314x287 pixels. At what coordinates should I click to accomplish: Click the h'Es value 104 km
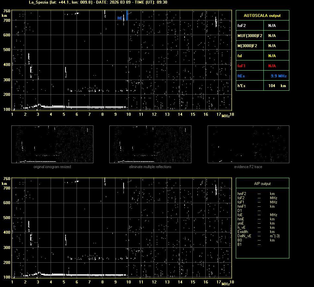(x=277, y=86)
